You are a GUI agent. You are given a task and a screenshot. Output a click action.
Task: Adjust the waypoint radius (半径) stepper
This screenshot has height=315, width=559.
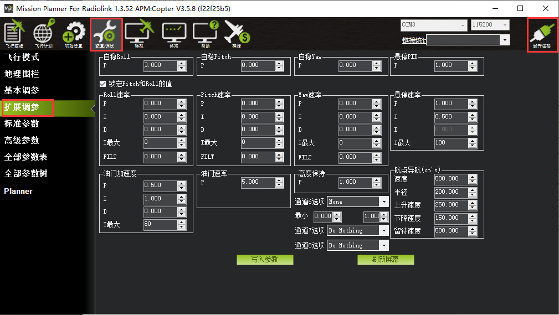[473, 192]
